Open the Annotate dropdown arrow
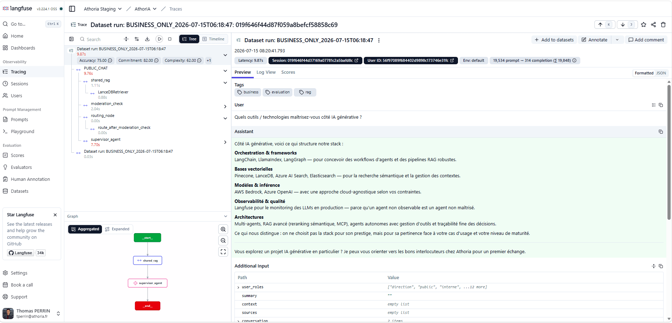This screenshot has width=672, height=323. click(x=617, y=40)
